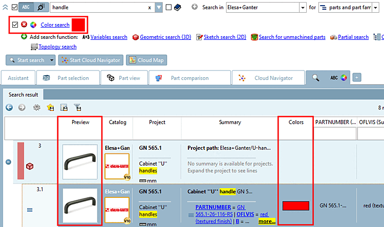Click the red remove color search icon
384x227 pixels.
(24, 24)
